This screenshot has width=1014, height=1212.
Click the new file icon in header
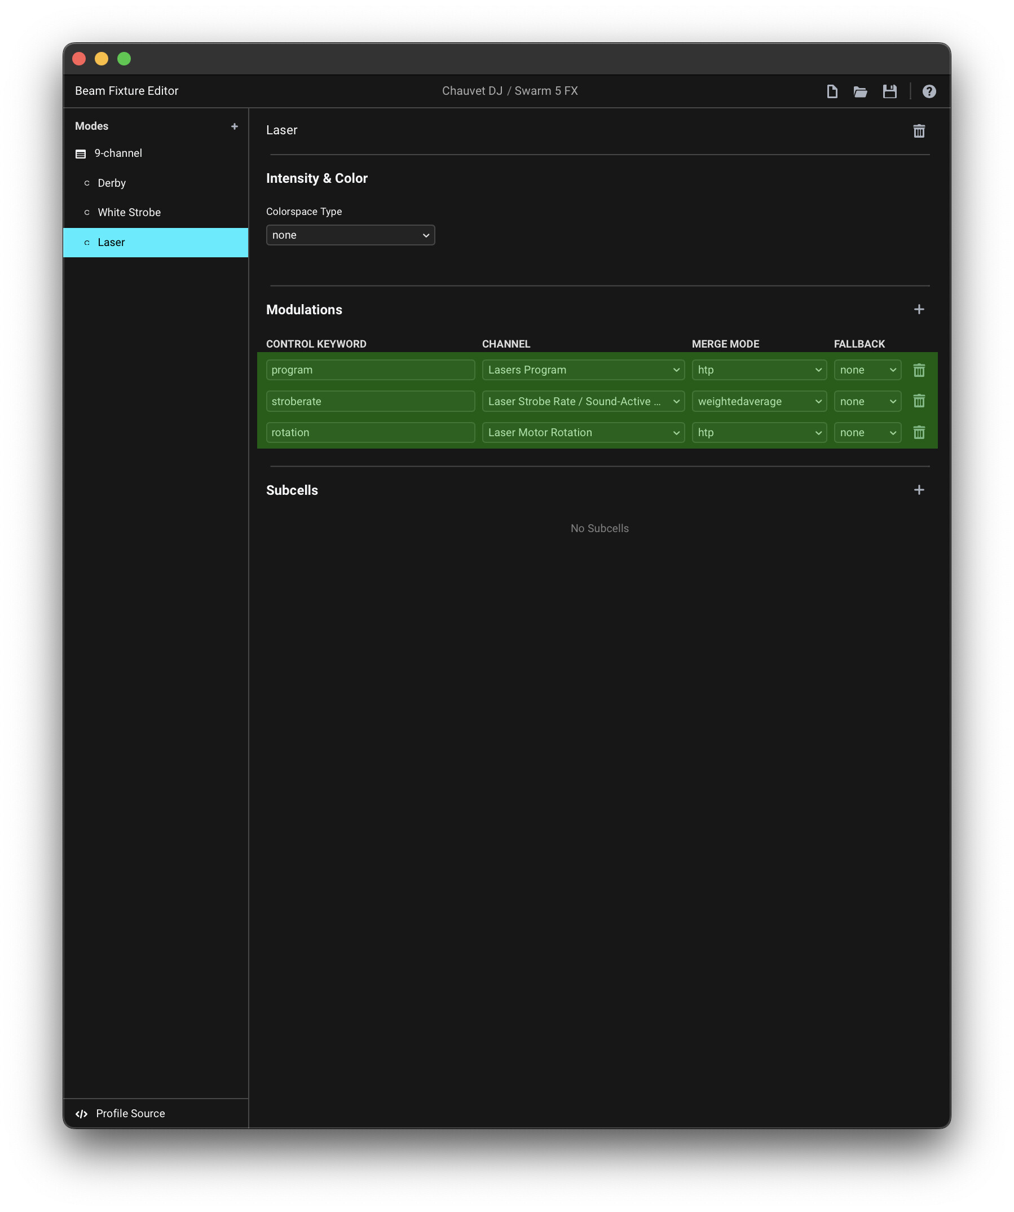(x=832, y=91)
